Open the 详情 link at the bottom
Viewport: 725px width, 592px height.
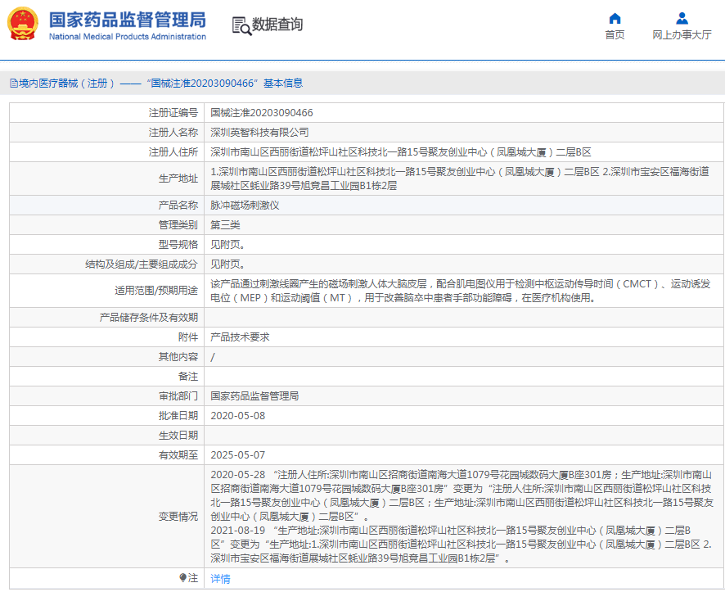pyautogui.click(x=220, y=579)
